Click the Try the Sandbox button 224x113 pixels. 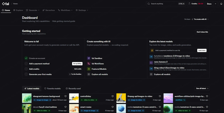coord(75,74)
